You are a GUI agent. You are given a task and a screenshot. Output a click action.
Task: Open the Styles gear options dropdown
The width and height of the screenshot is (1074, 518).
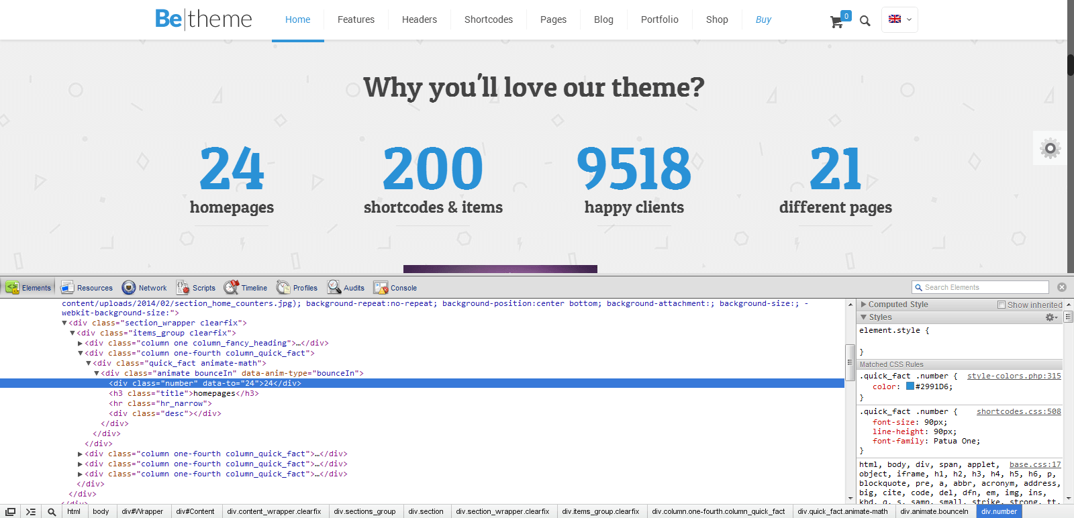click(1051, 317)
